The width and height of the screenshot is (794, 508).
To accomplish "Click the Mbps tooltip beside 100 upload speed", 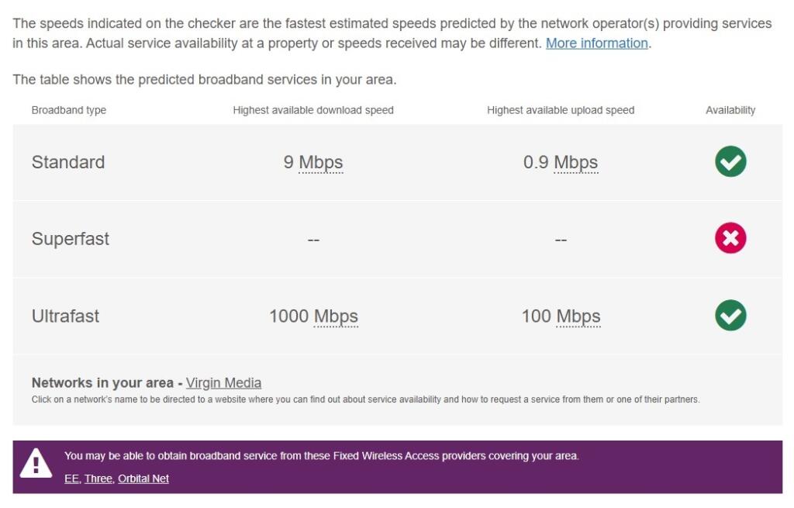I will pyautogui.click(x=579, y=316).
